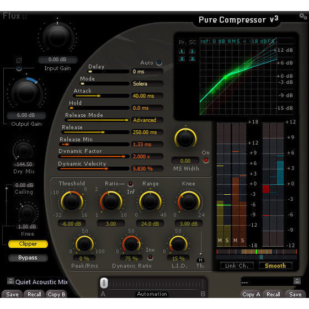Viewport: 309px width, 309px height.
Task: Click the L.I.D. 15 % field
Action: pyautogui.click(x=178, y=258)
